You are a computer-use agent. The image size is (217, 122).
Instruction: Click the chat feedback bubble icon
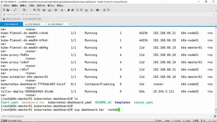coord(108,10)
